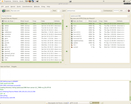Select the update folder icon on remote
The image size is (131, 104).
tap(72, 43)
